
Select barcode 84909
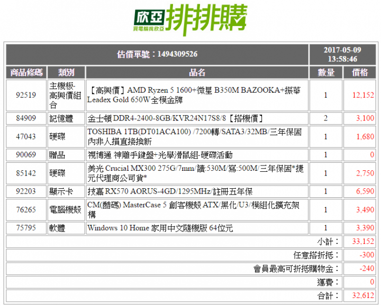coord(26,118)
